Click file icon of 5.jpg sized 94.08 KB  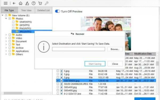point(61,71)
